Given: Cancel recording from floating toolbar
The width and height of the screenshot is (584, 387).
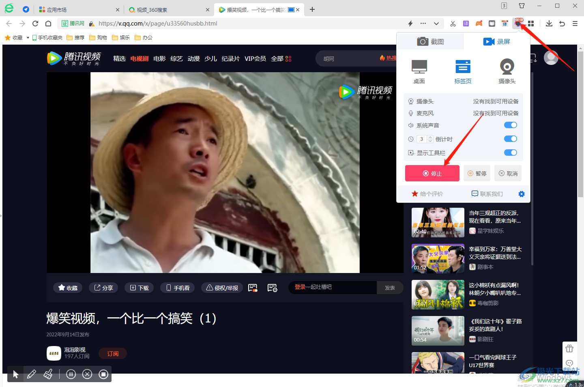Looking at the screenshot, I should pyautogui.click(x=87, y=374).
